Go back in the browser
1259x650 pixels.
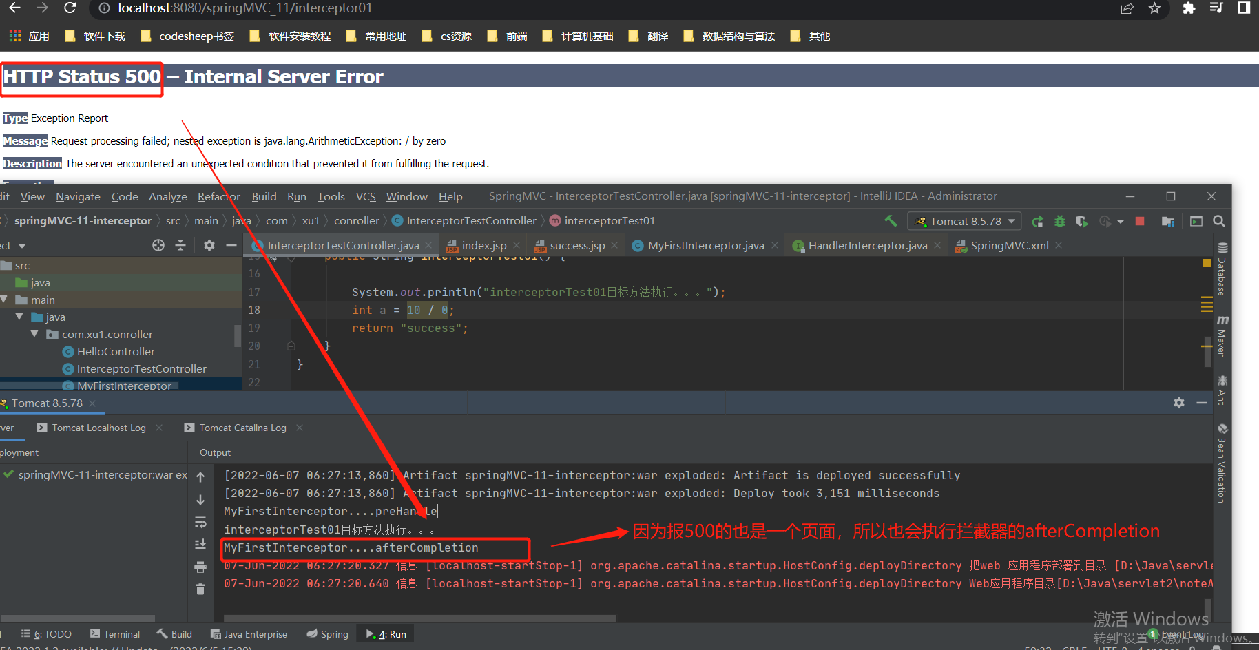14,8
